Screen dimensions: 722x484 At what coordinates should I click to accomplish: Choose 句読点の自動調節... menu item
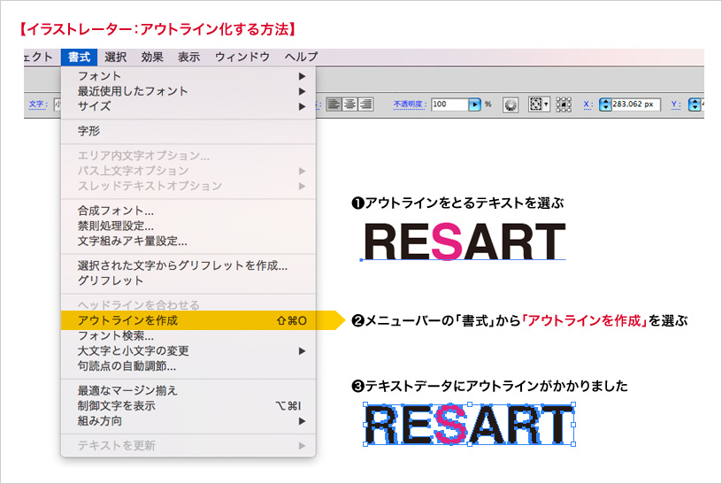(x=188, y=366)
